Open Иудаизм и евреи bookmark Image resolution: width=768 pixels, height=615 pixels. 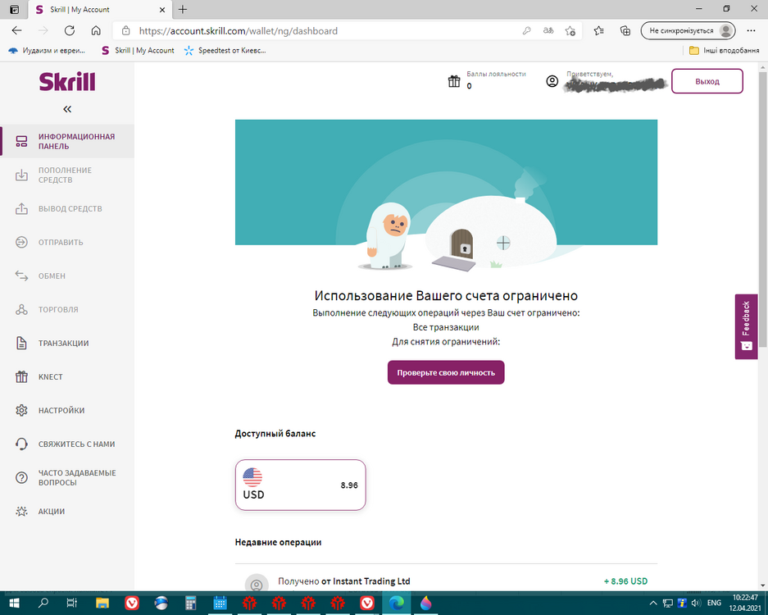click(x=47, y=50)
